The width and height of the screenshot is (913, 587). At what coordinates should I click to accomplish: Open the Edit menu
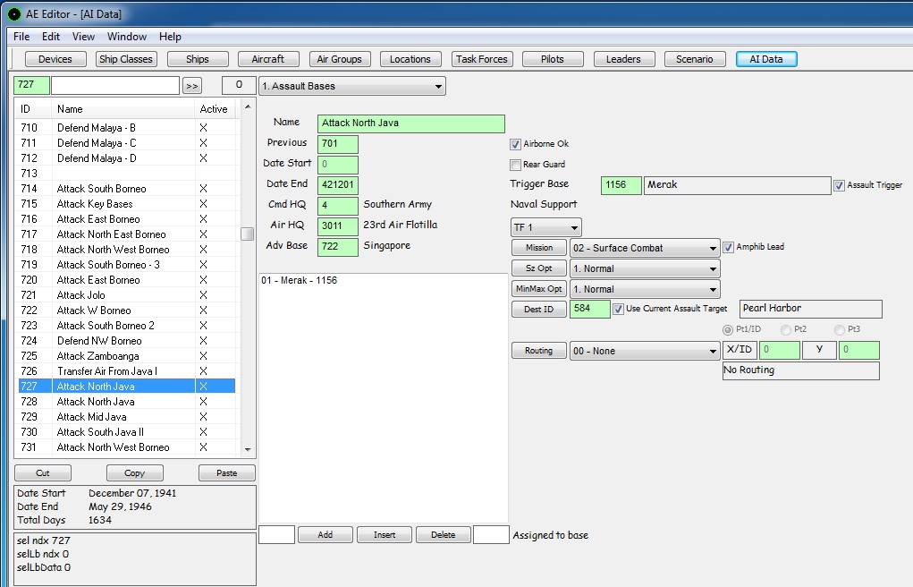(x=51, y=37)
